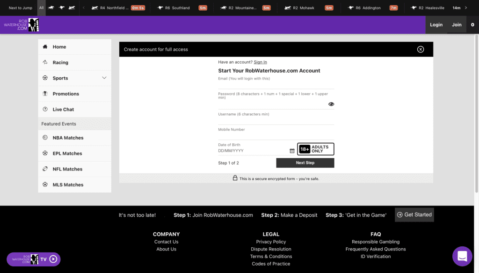The height and width of the screenshot is (273, 479).
Task: Open Live Chat from the sidebar
Action: point(74,110)
